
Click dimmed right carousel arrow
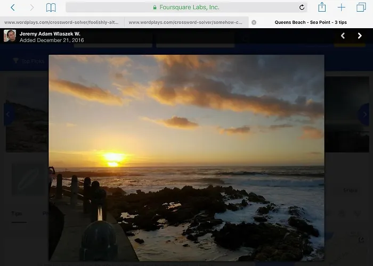pos(364,114)
